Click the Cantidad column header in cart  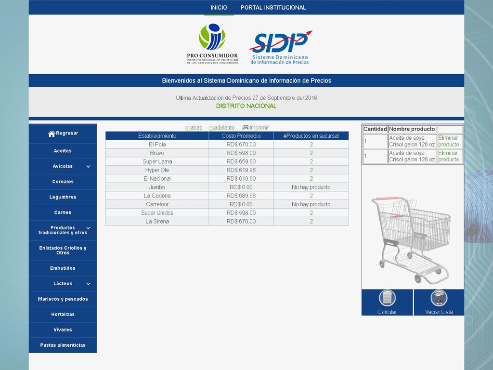[x=375, y=129]
